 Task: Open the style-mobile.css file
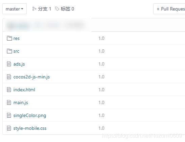click(x=30, y=128)
